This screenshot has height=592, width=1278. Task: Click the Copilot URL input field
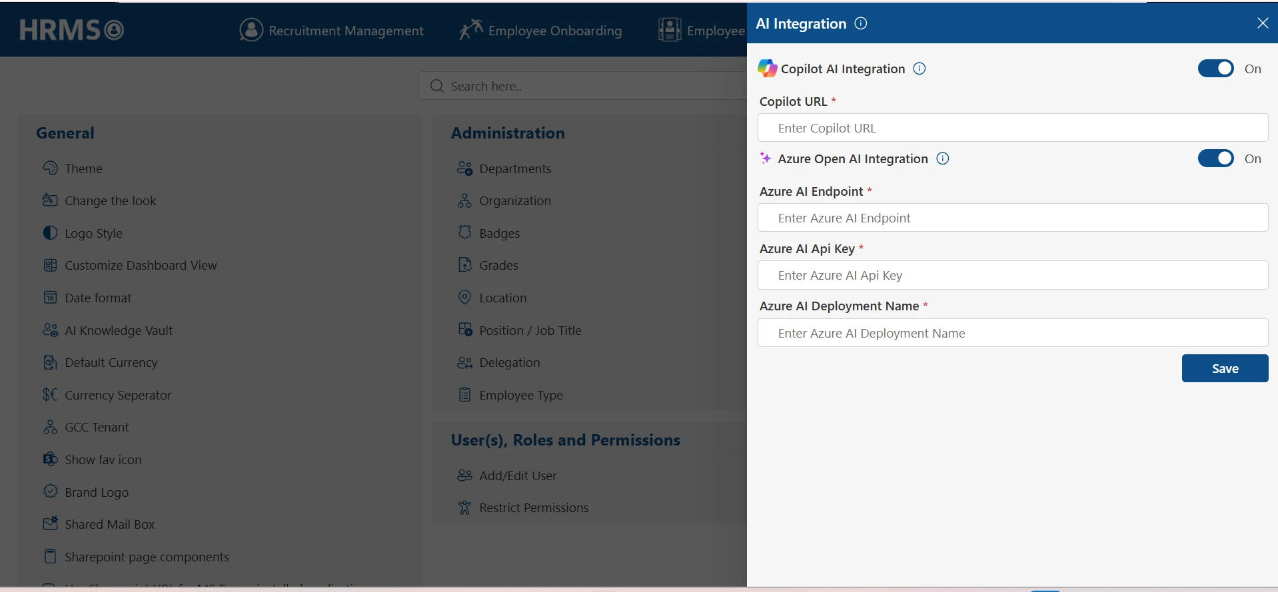(1013, 128)
